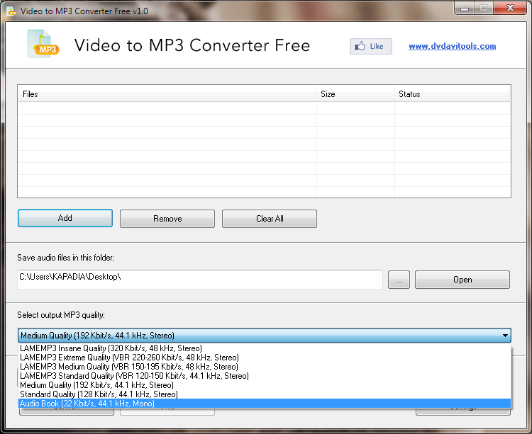Click the Add button

(x=65, y=218)
